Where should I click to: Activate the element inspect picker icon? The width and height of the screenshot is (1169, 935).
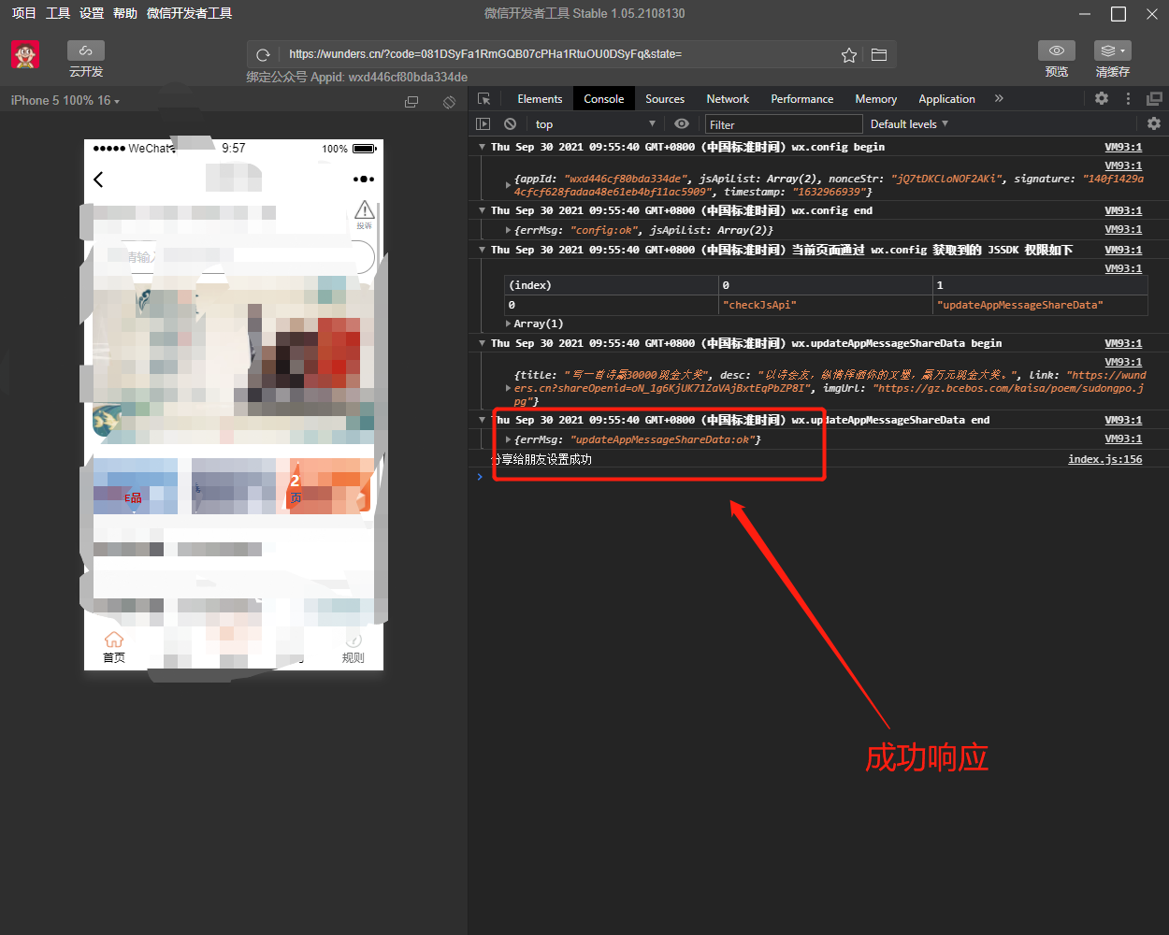pyautogui.click(x=483, y=98)
